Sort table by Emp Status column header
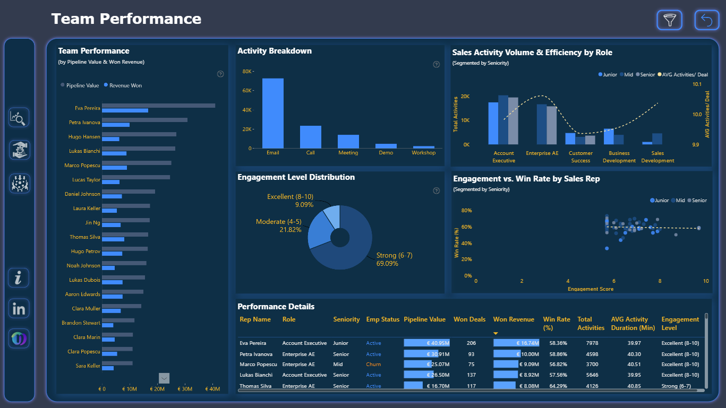 [x=383, y=319]
